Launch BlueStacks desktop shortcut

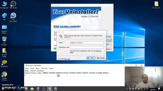click(x=4, y=63)
